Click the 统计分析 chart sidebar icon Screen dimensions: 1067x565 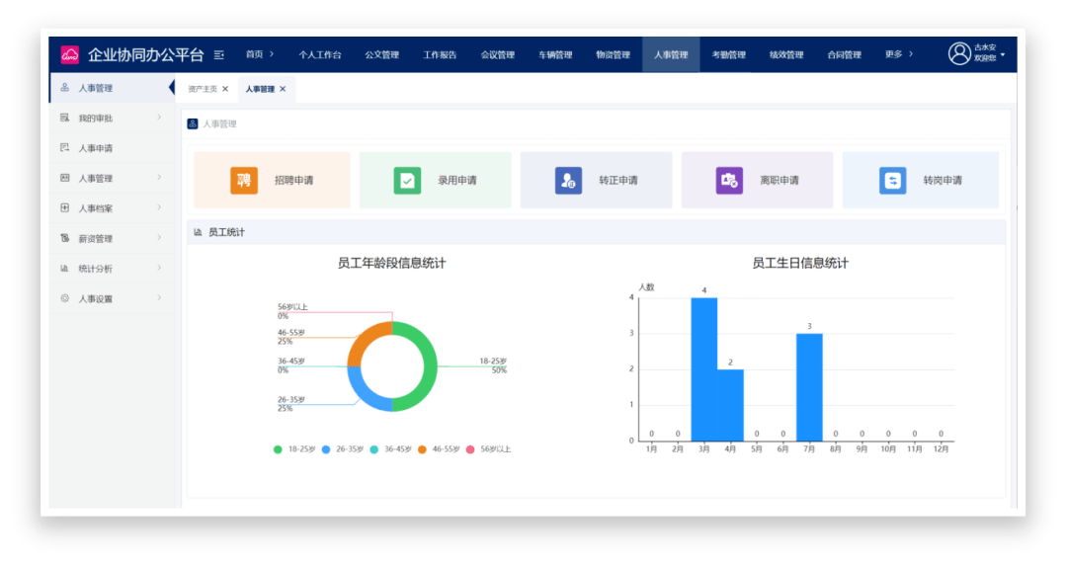[x=64, y=269]
